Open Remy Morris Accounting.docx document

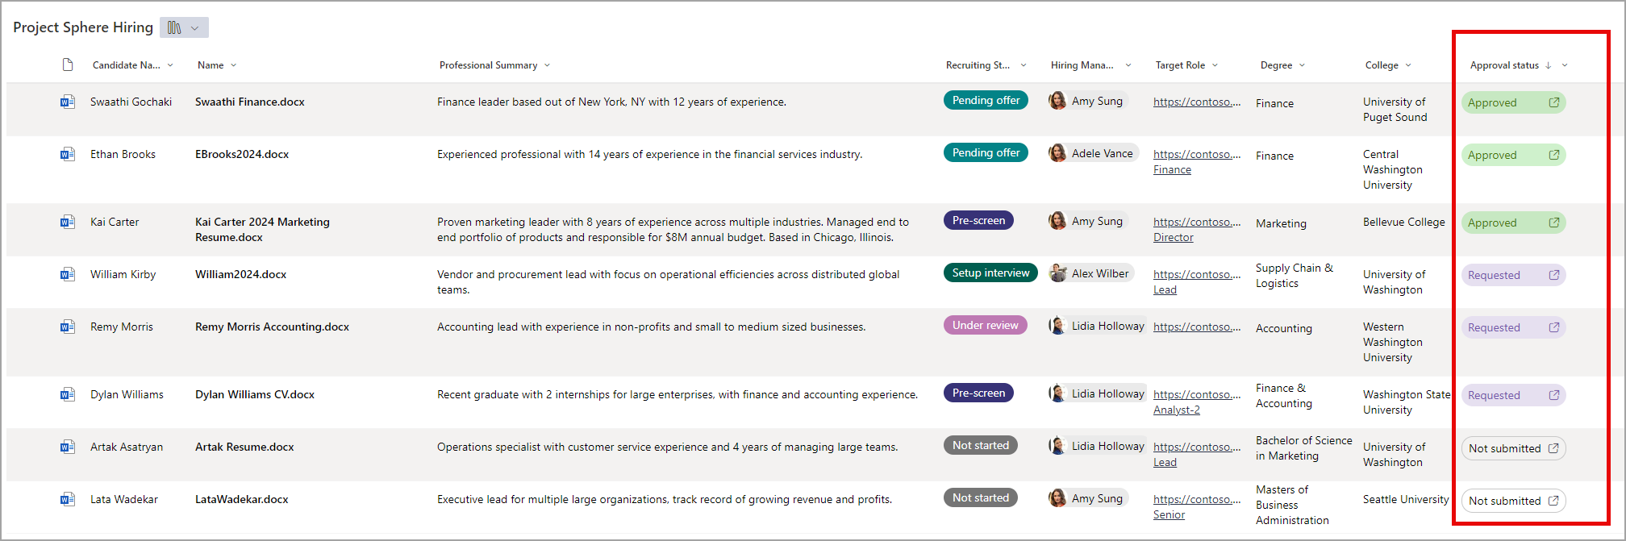pyautogui.click(x=272, y=327)
